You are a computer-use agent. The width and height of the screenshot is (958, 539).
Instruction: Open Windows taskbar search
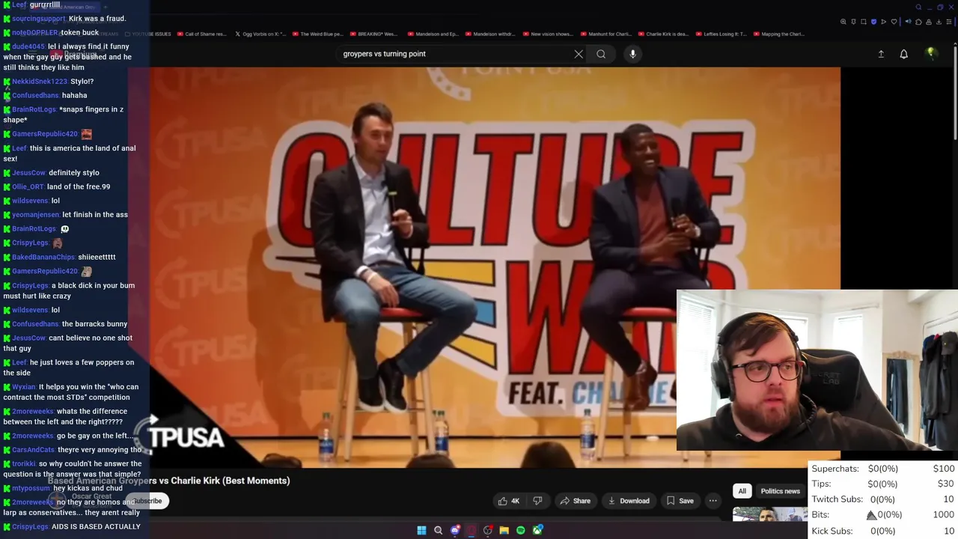coord(438,530)
